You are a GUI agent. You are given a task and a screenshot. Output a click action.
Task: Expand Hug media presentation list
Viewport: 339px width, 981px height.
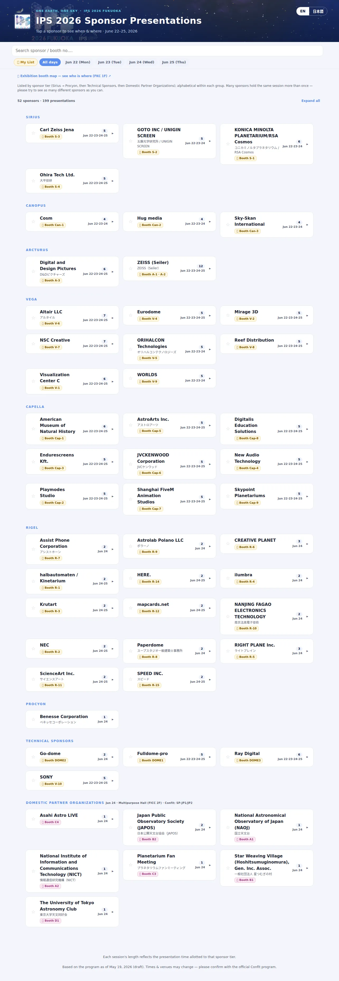[x=210, y=221]
